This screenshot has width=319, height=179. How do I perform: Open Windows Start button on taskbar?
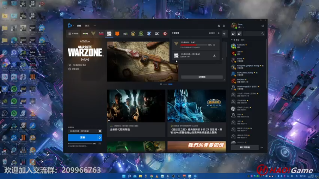pos(124,176)
